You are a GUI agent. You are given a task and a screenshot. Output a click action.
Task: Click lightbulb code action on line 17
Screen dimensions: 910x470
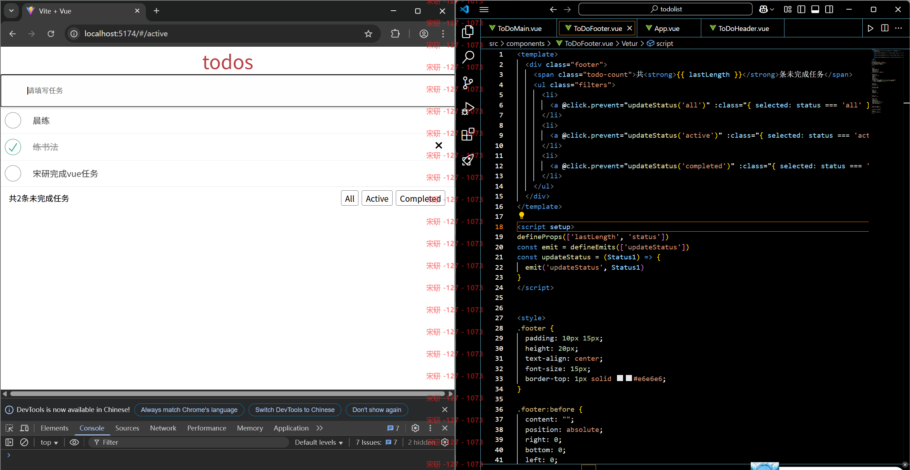pyautogui.click(x=521, y=215)
